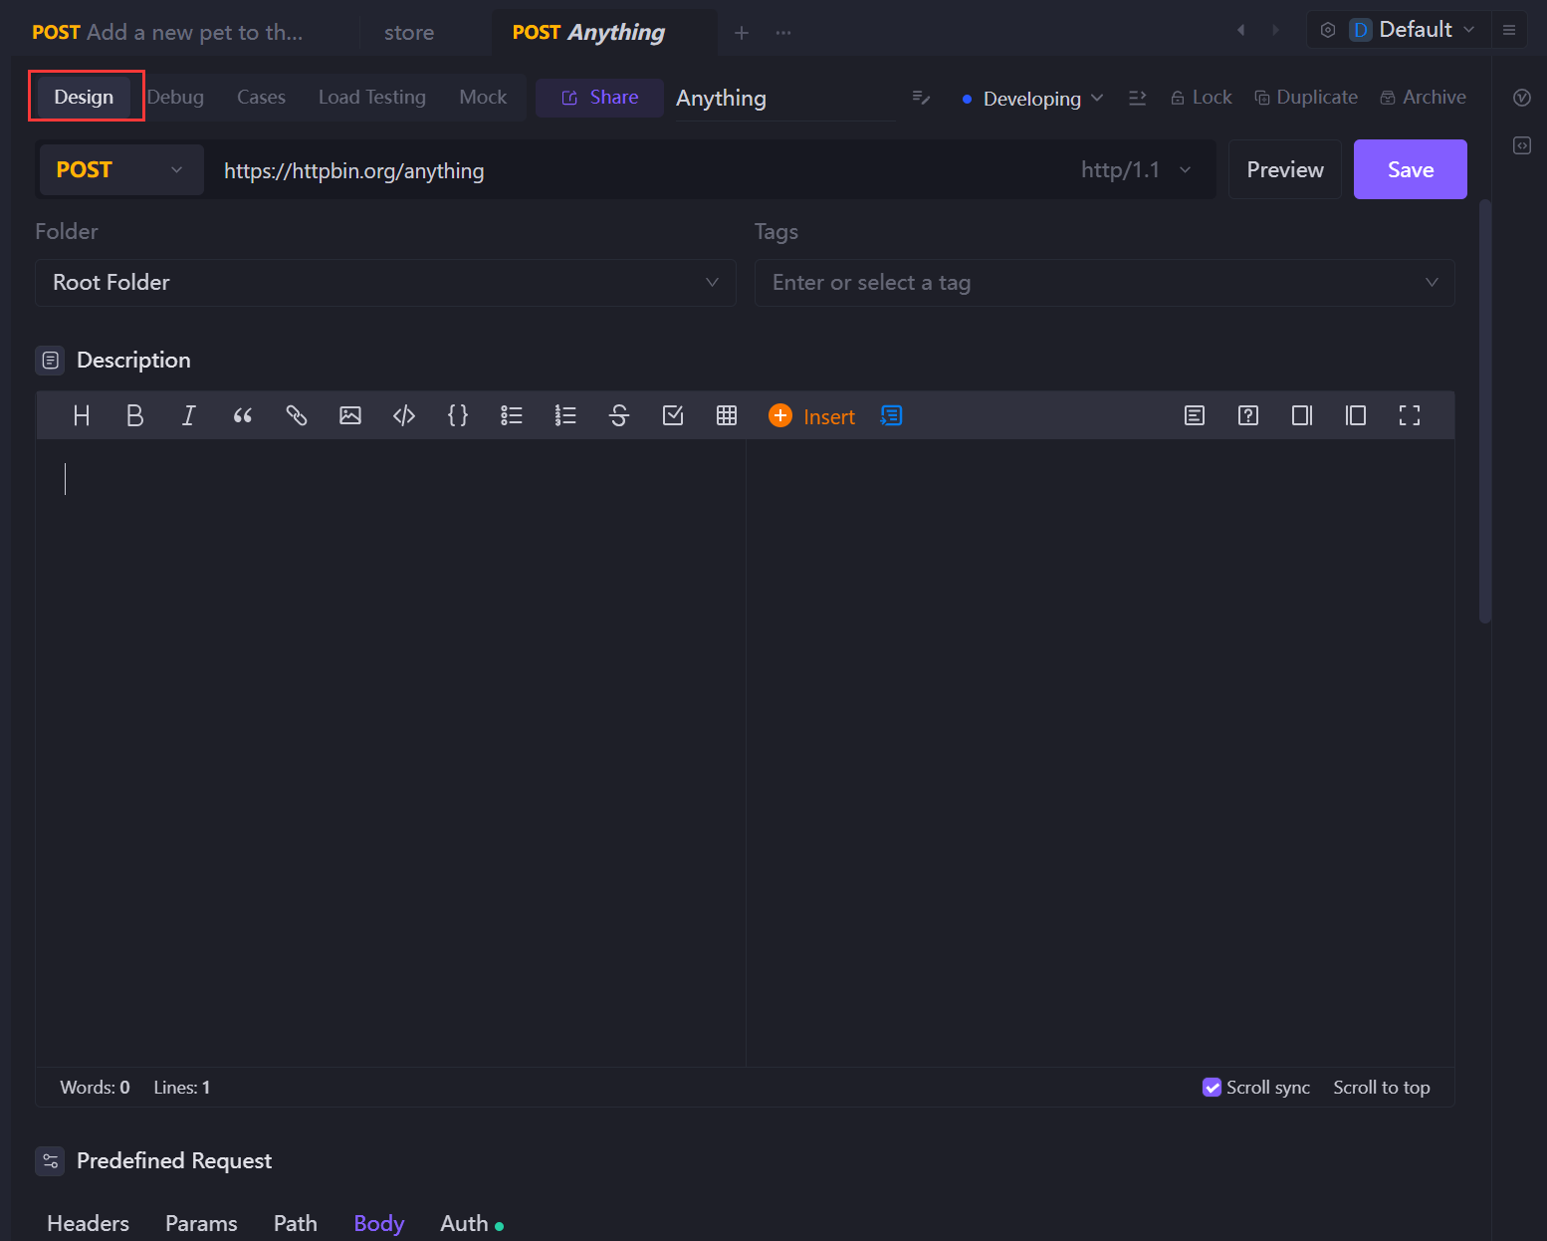Switch to the 'Add a new pet' tab
Screen dimensions: 1547x1241
click(x=167, y=32)
